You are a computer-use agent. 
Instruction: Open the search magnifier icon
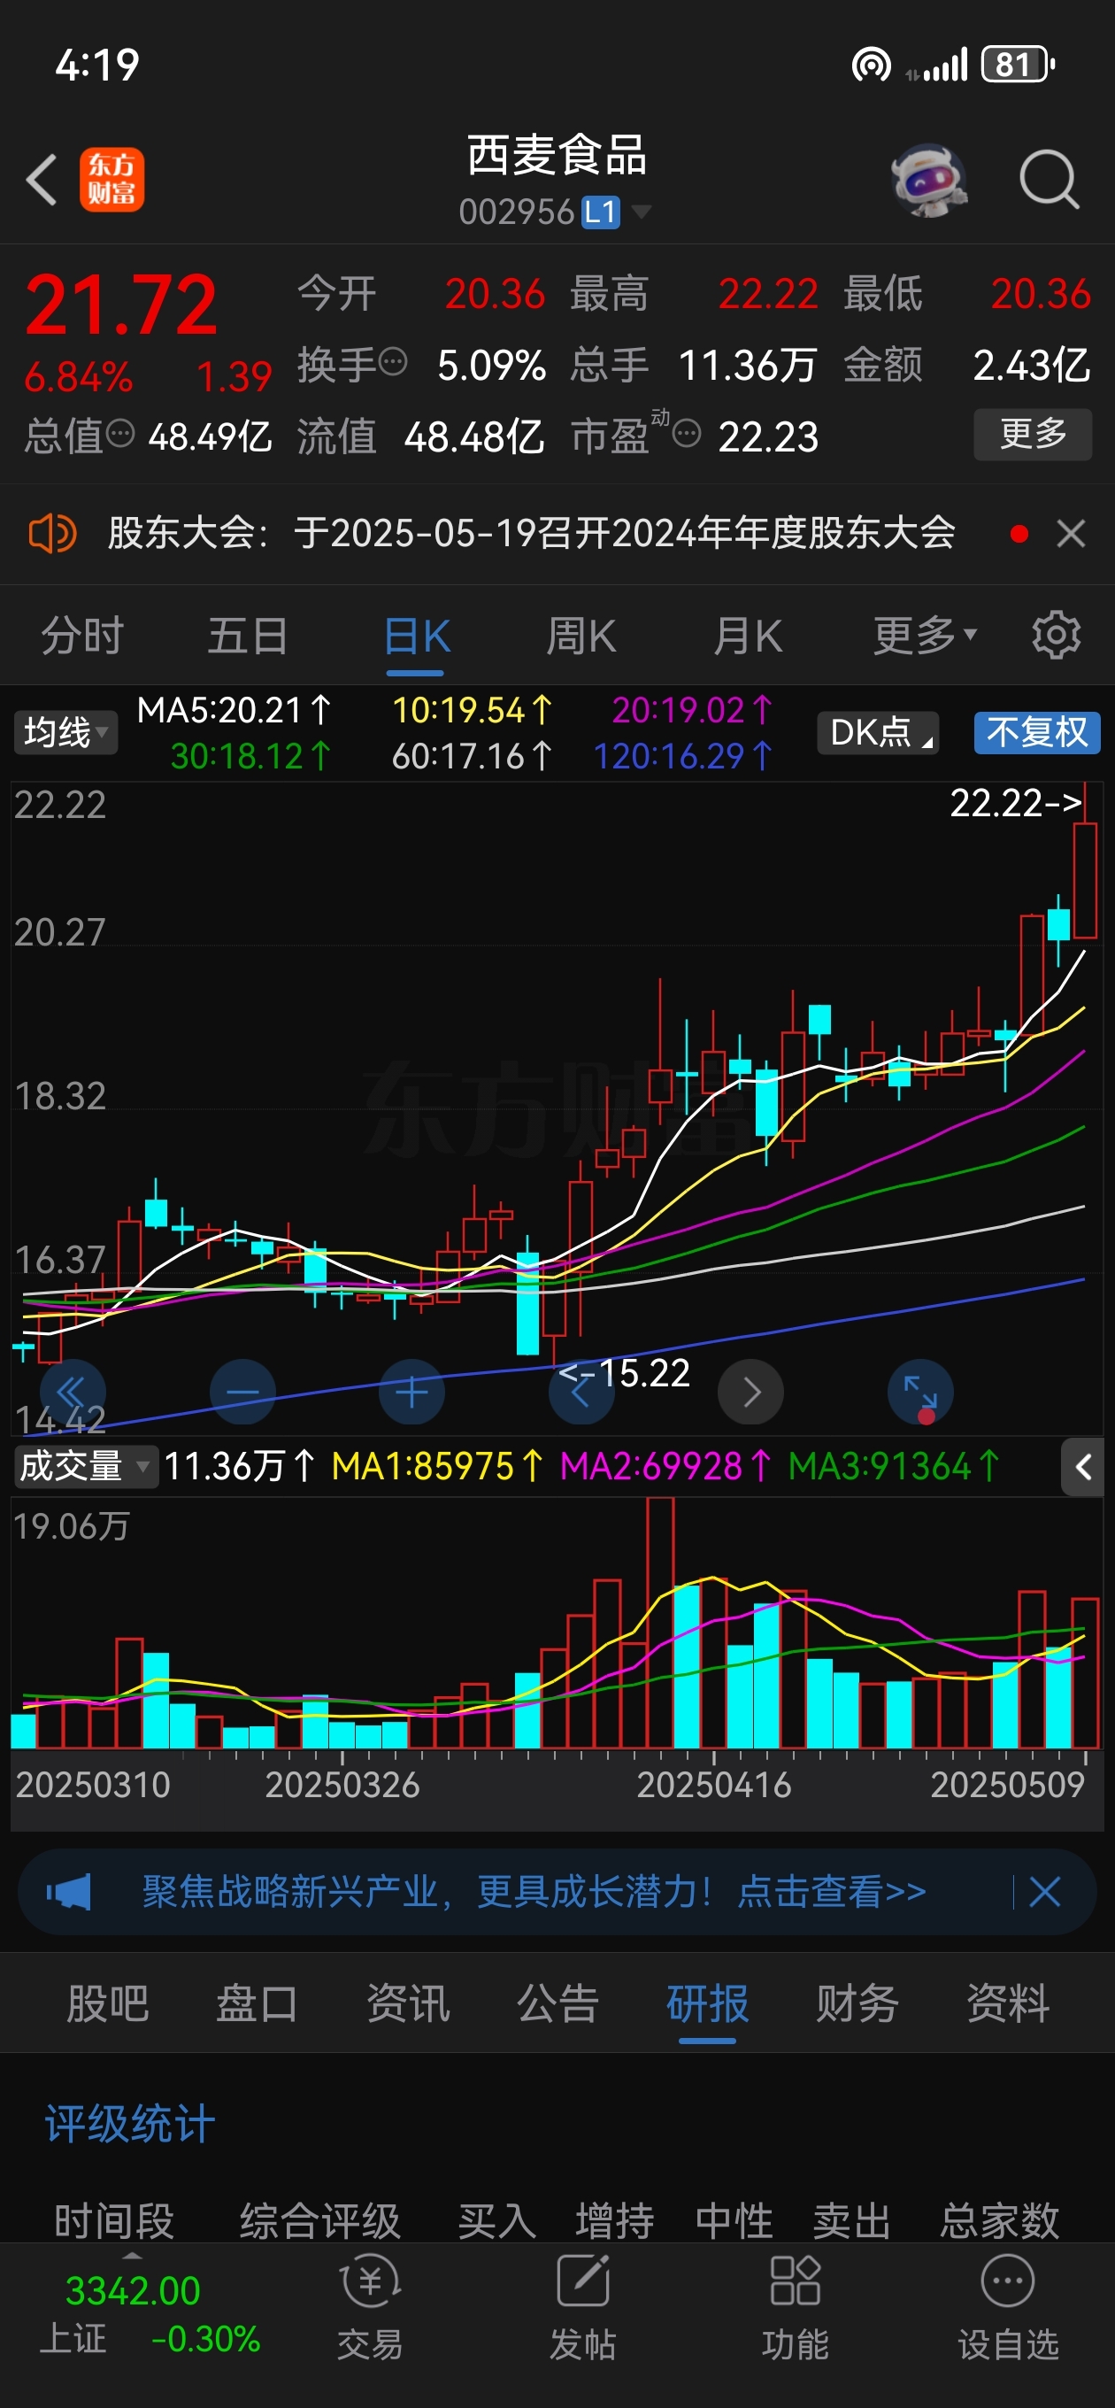1049,179
